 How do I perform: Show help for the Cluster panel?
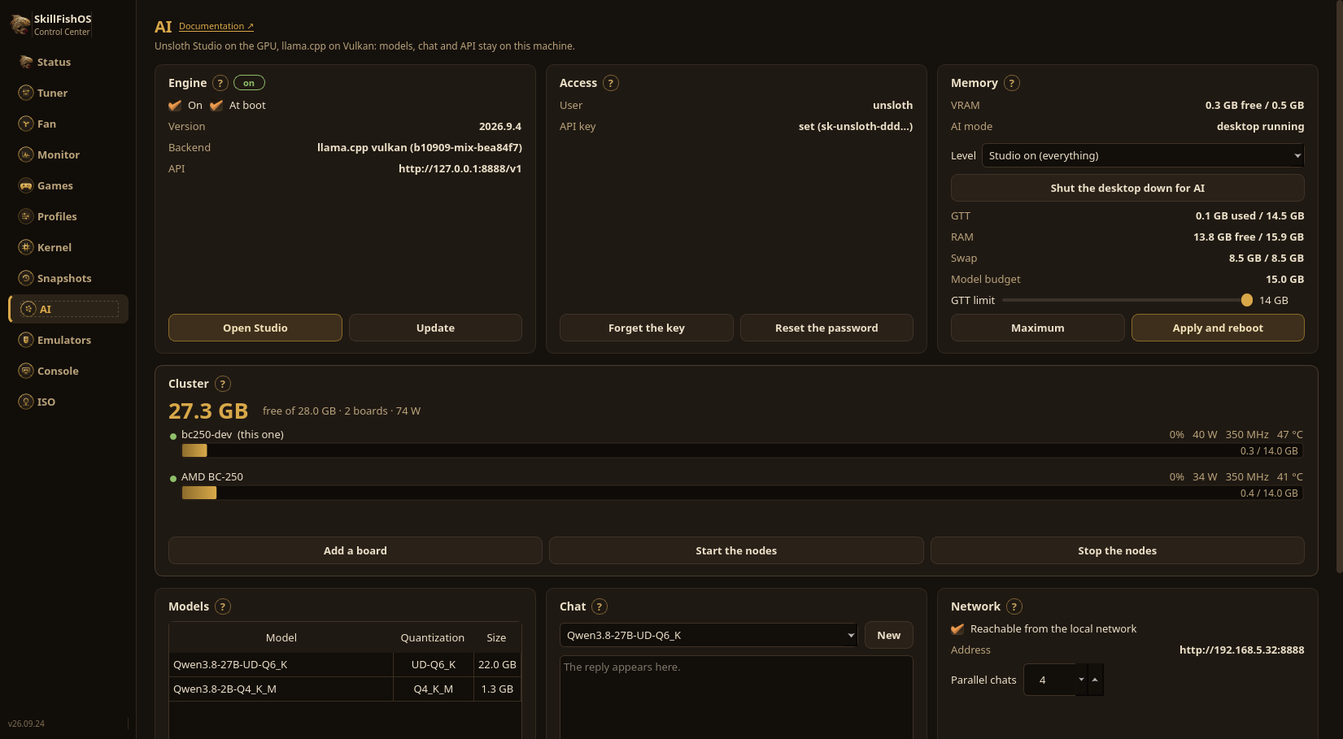pyautogui.click(x=223, y=384)
